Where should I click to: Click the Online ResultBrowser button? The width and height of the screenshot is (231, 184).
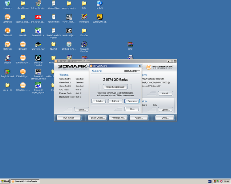[115, 87]
